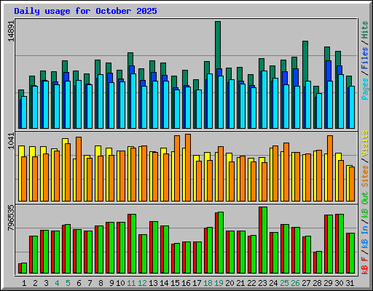The height and width of the screenshot is (291, 373).
Task: Click day 8 on the date axis
Action: 101,283
